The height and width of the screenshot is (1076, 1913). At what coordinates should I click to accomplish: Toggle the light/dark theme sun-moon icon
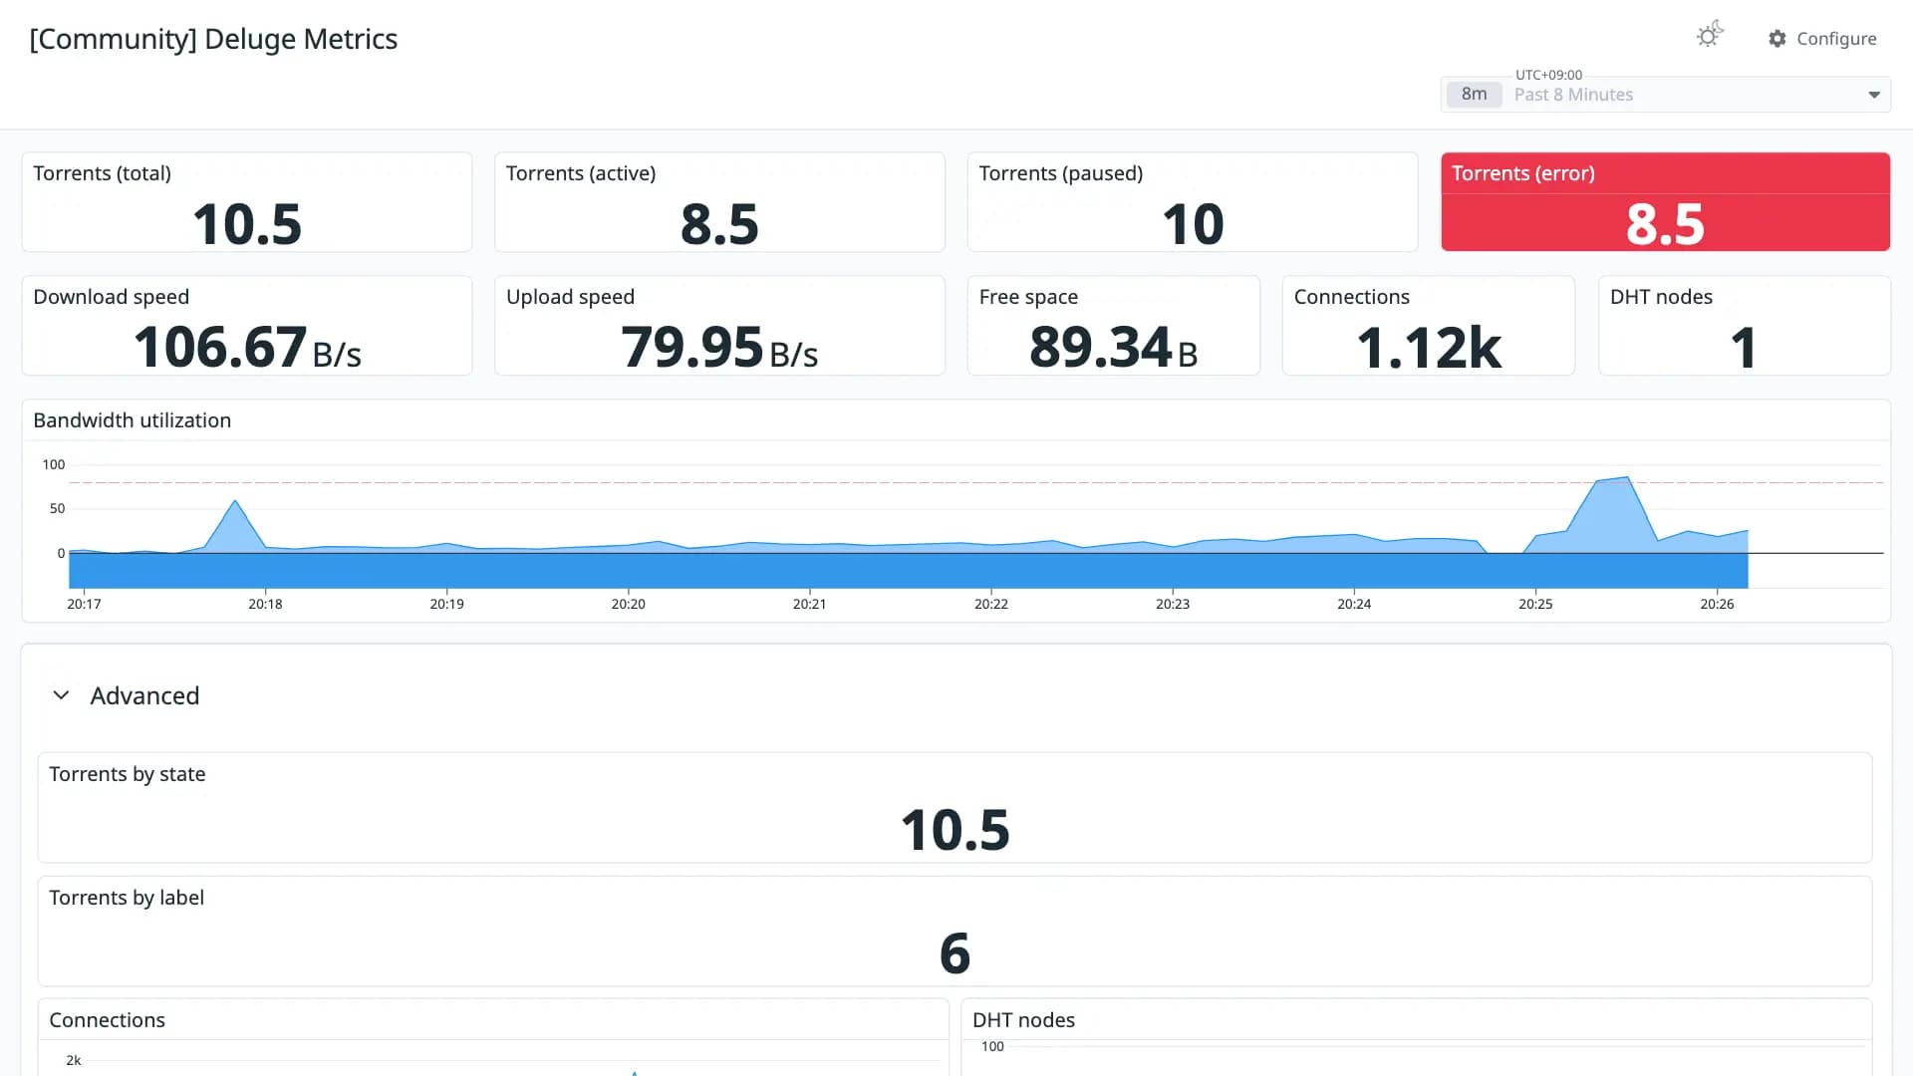[1710, 36]
